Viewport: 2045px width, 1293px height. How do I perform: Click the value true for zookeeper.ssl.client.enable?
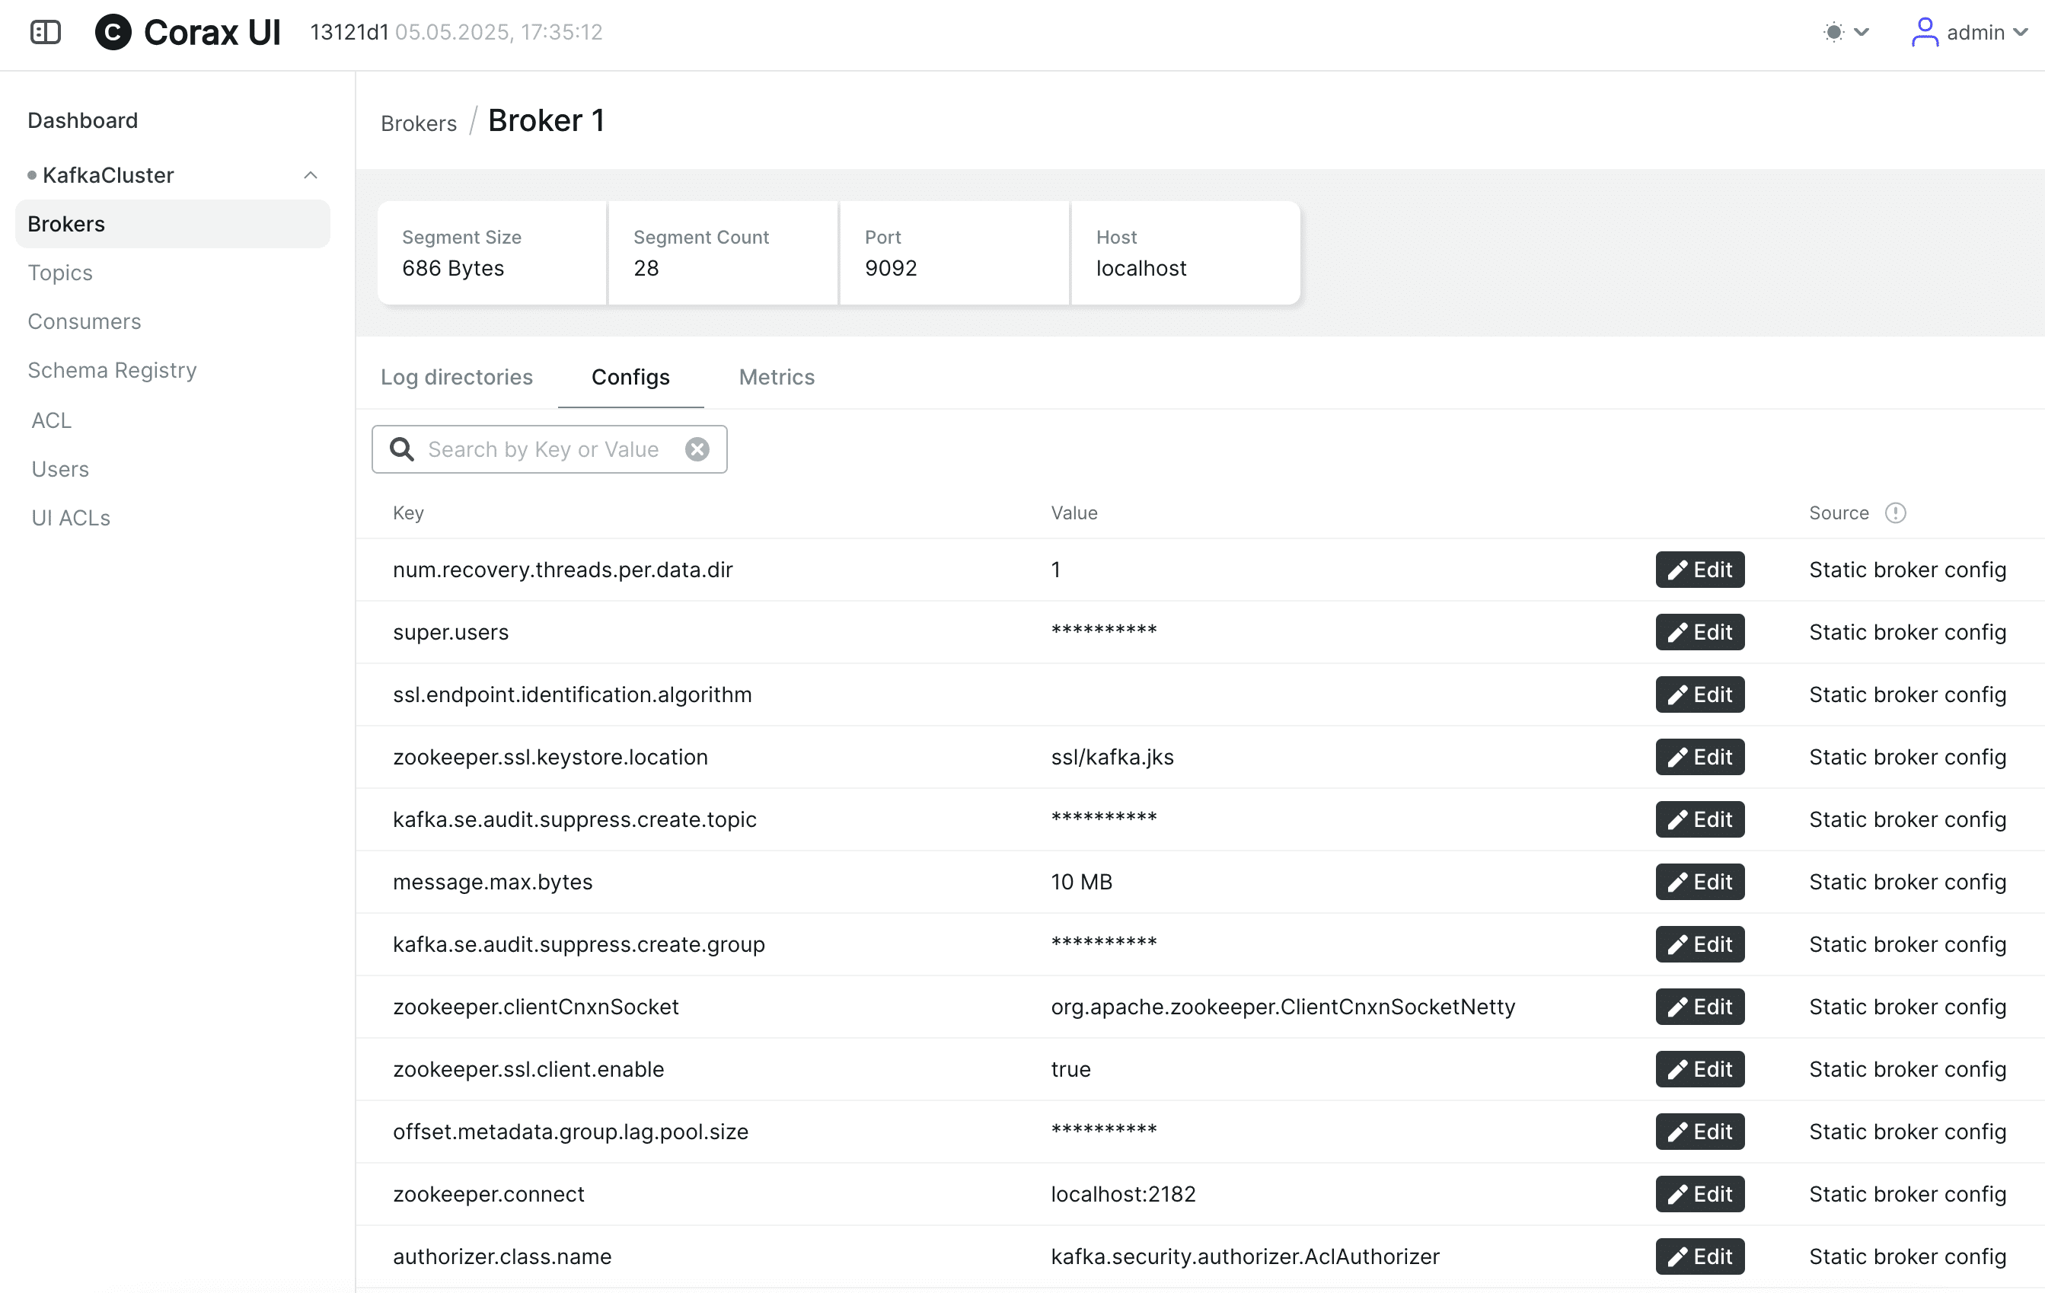point(1071,1070)
